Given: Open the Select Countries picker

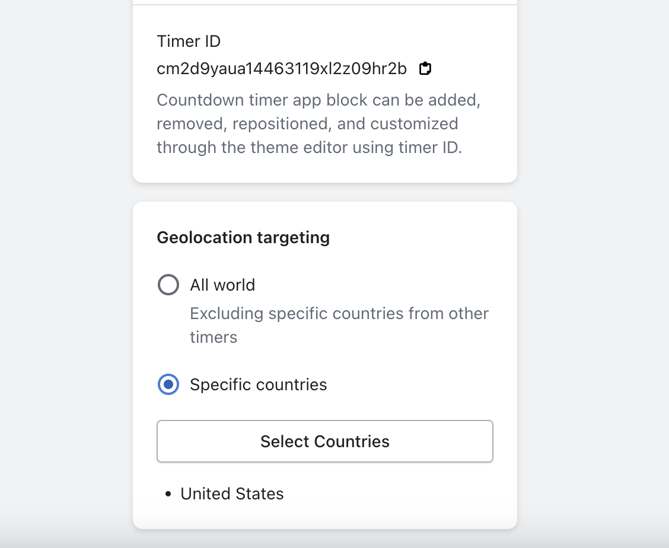Looking at the screenshot, I should pos(325,441).
